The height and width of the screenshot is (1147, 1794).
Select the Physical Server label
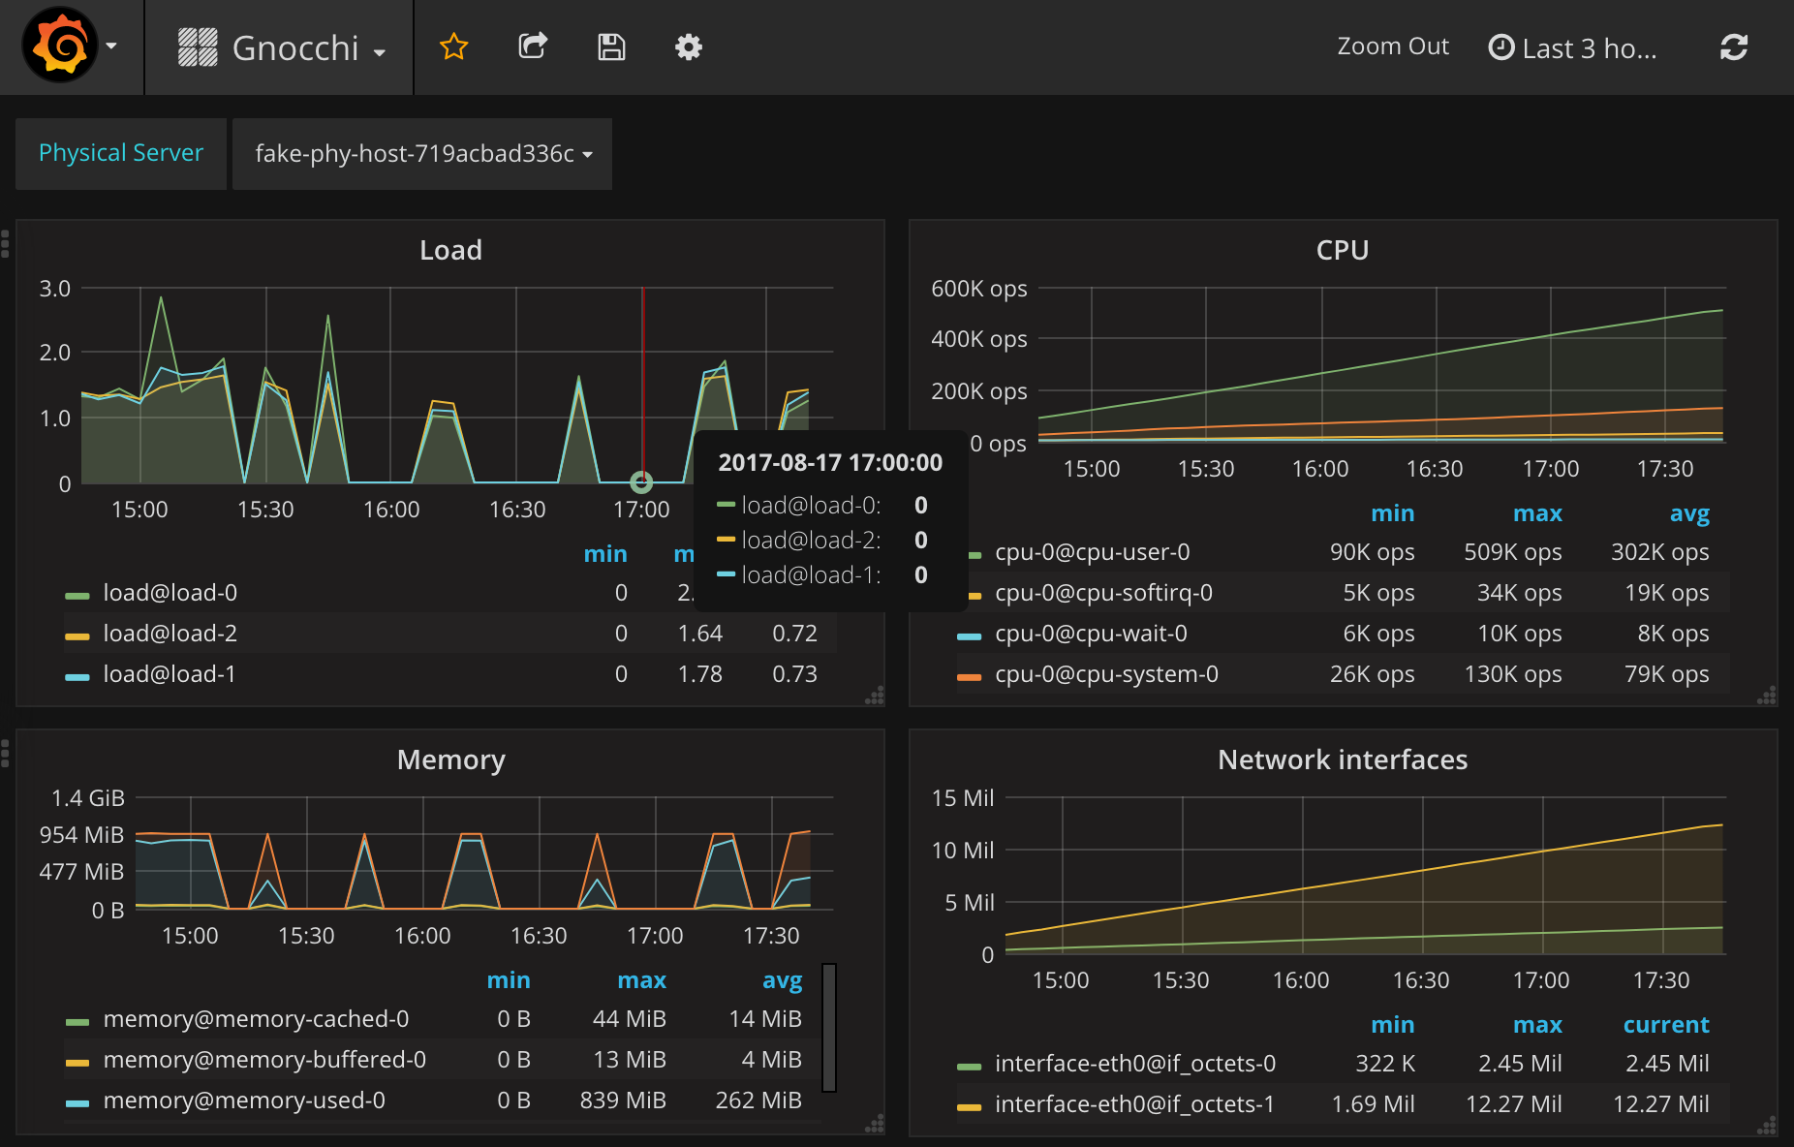120,152
